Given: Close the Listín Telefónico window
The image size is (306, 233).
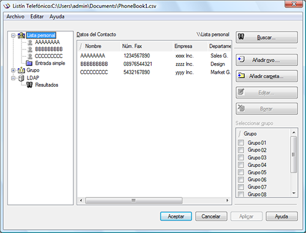Looking at the screenshot, I should tap(294, 4).
